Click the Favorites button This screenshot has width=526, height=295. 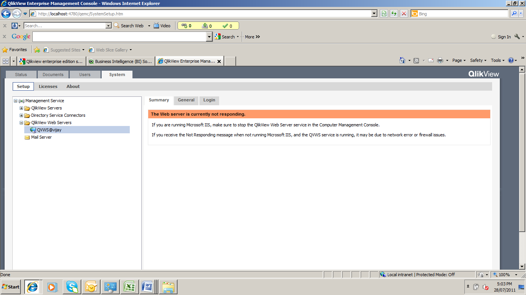[15, 50]
